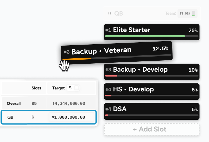Click the DSA slot's red progress bar
The image size is (209, 142).
pyautogui.click(x=107, y=115)
